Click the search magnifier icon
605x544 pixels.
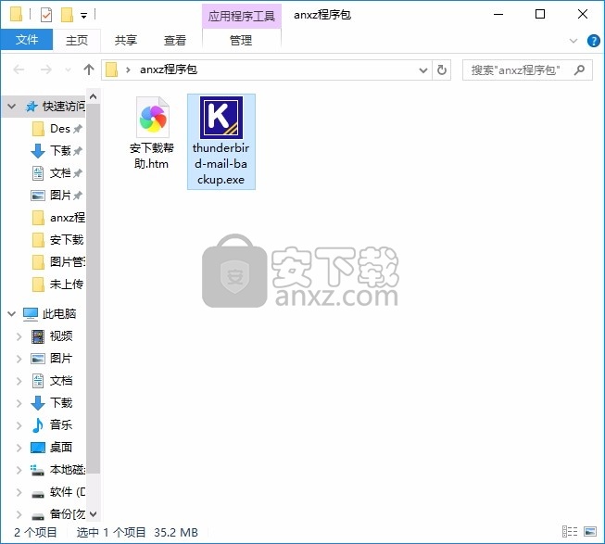click(x=579, y=70)
